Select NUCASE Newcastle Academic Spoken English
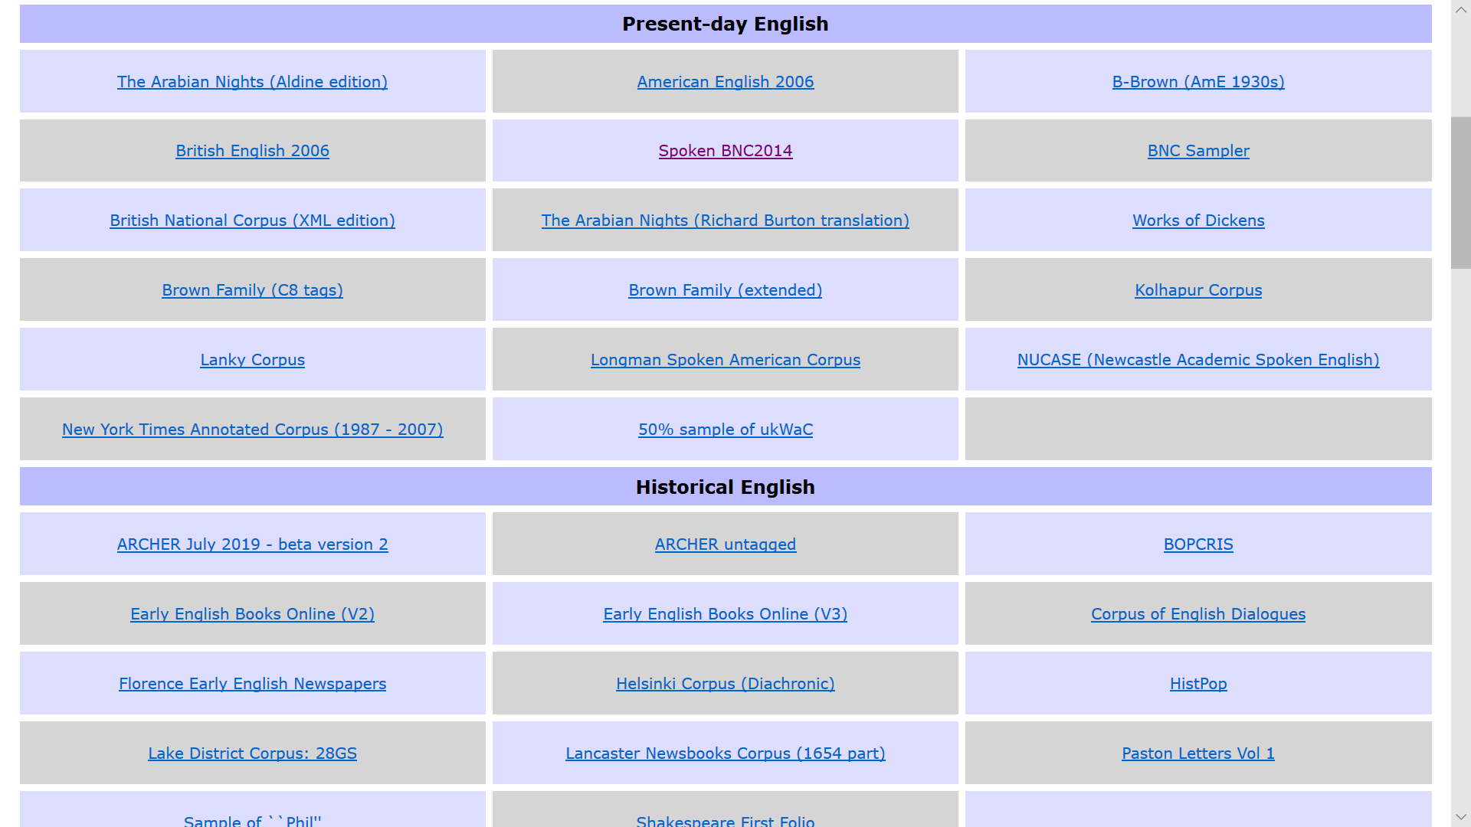 tap(1197, 360)
